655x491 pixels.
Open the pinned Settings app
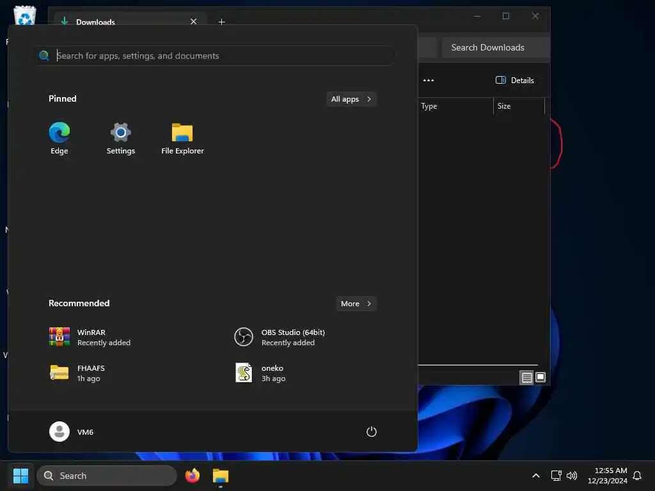click(x=121, y=139)
